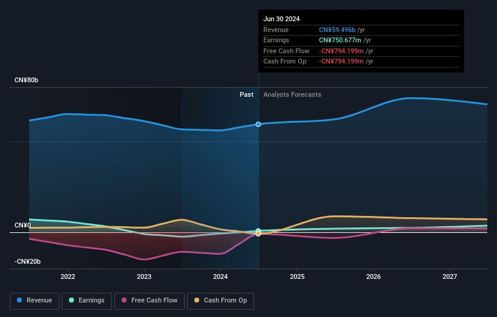Click the orange Cash From Op legend dot
Viewport: 497px width, 317px height.
pyautogui.click(x=197, y=300)
